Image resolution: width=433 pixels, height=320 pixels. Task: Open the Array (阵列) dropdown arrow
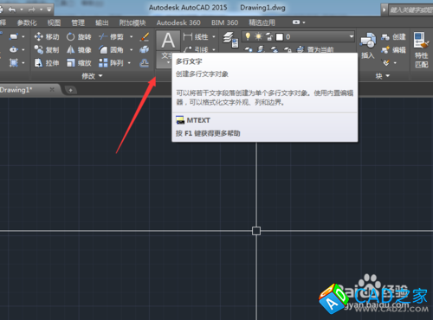(129, 63)
